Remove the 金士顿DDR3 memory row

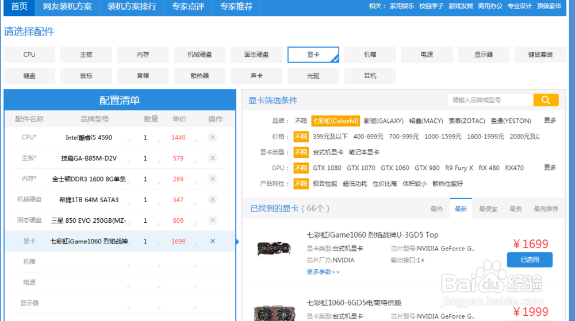[212, 179]
